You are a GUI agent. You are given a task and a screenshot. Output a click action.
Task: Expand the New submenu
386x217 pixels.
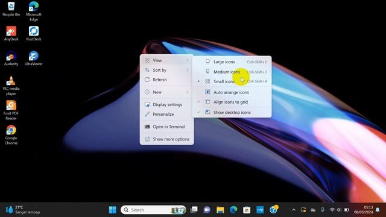[166, 92]
